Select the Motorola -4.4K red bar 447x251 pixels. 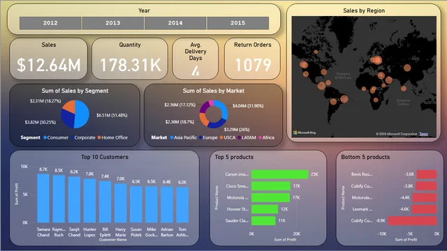tap(425, 197)
